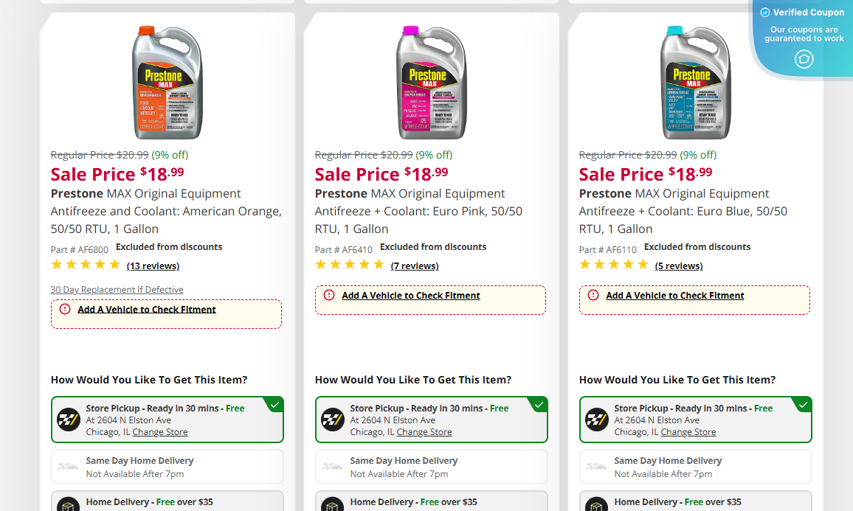Screen dimensions: 853x511
Task: Open the 7 reviews link for Euro Pink
Action: coord(415,265)
